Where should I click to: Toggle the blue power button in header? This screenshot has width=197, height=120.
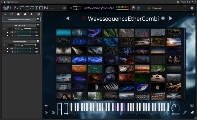(x=139, y=8)
